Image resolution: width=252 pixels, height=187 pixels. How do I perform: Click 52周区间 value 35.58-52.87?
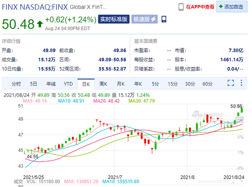point(112,69)
